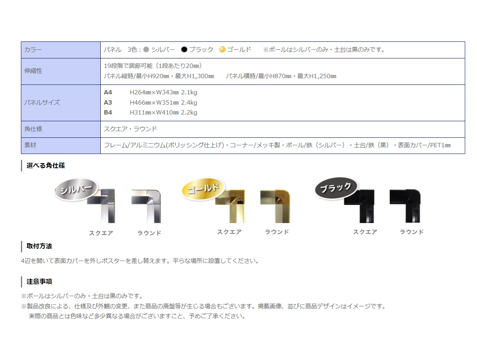Click the カラー table row header
Screen dimensions: 477x351
coord(61,50)
